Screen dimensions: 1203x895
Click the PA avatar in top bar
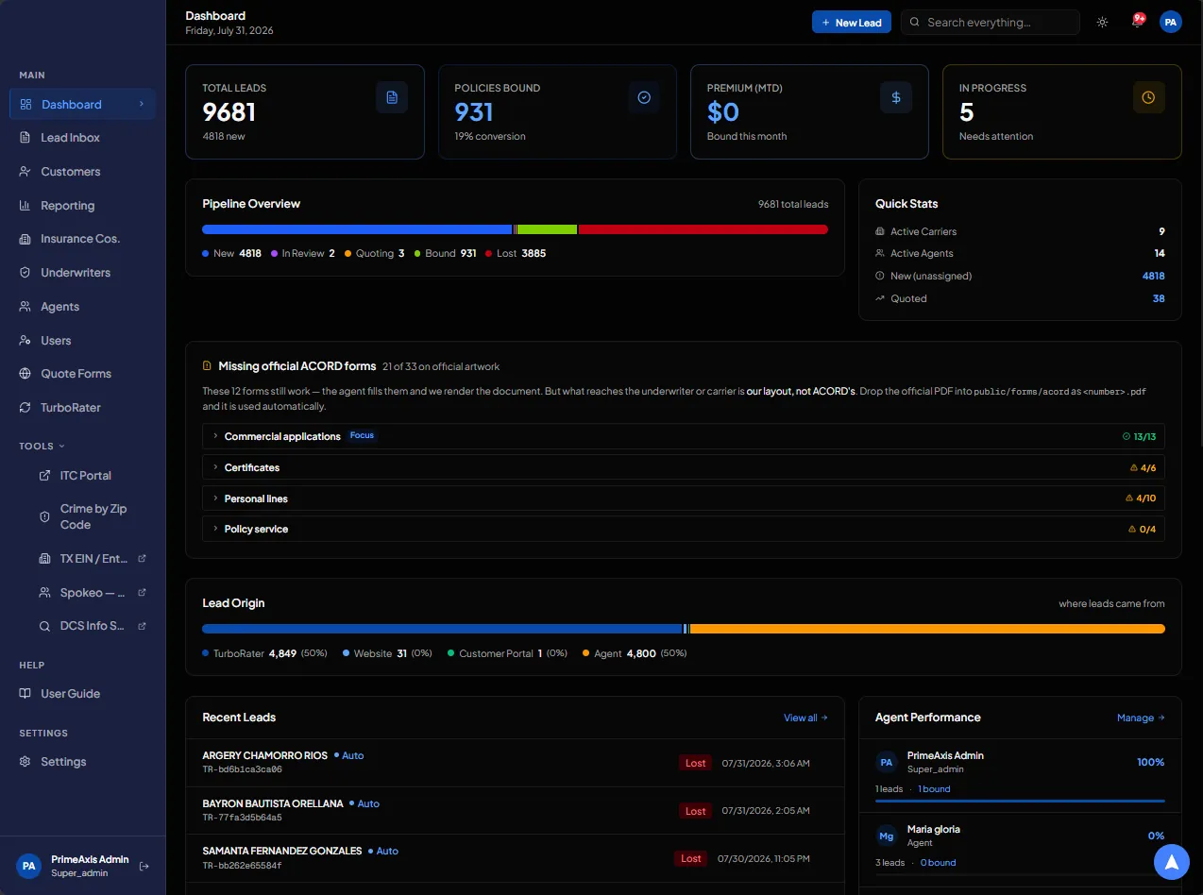tap(1171, 22)
